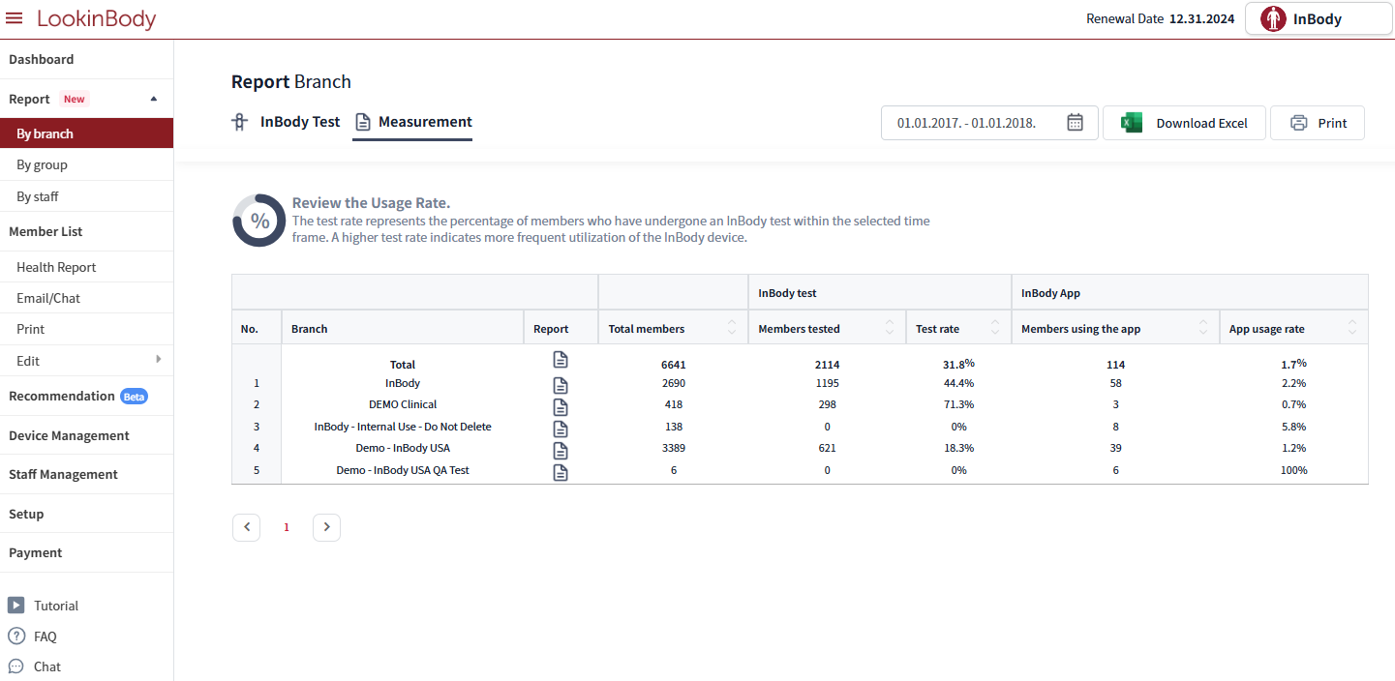Click the document icon on Measurement tab
The image size is (1395, 681).
tap(363, 122)
